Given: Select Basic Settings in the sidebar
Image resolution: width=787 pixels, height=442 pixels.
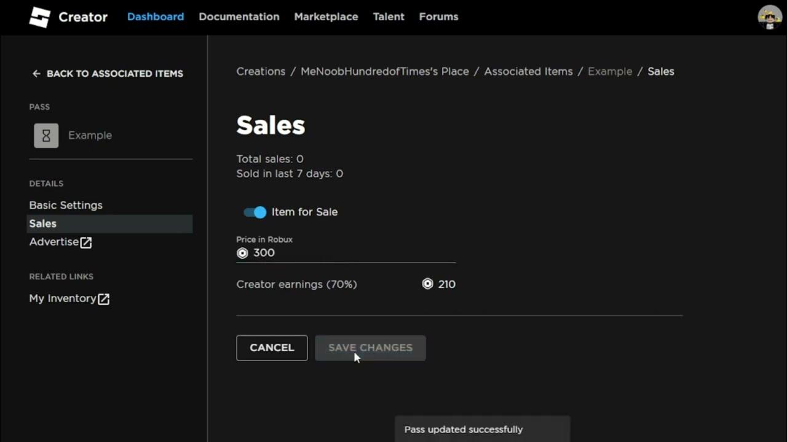Looking at the screenshot, I should [66, 205].
